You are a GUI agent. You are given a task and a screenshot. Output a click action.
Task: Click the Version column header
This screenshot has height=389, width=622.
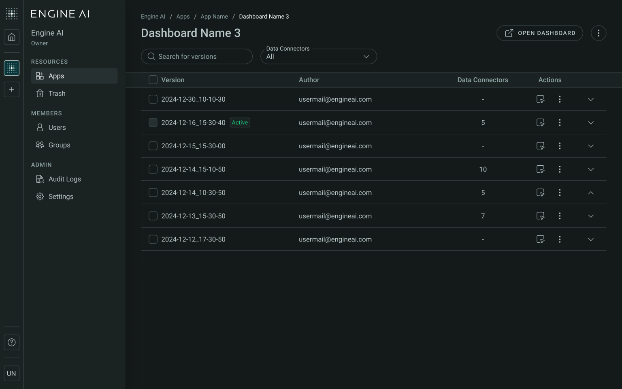click(x=173, y=80)
